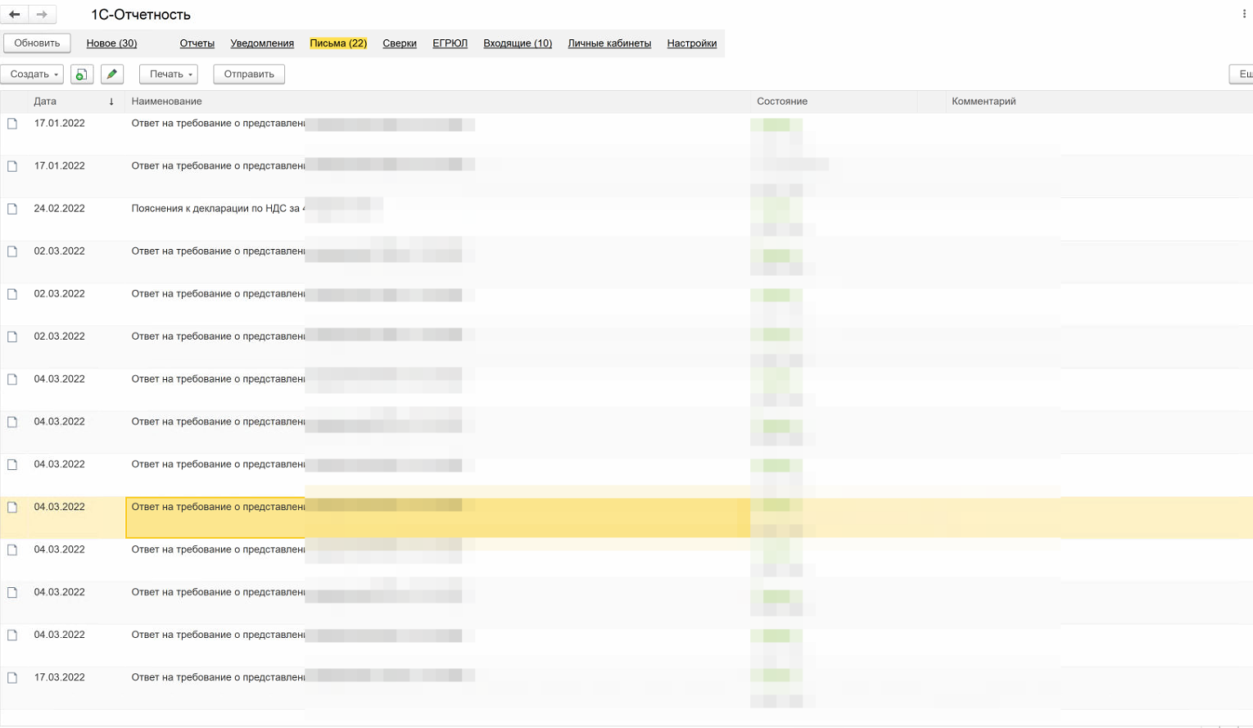Click document icon of the 24.02.2022 row
This screenshot has width=1253, height=728.
point(12,209)
